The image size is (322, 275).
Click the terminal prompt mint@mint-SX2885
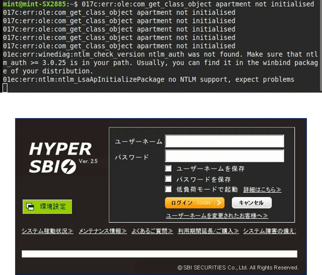point(34,4)
